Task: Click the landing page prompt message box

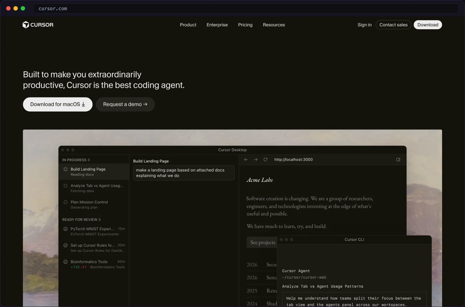Action: 184,173
